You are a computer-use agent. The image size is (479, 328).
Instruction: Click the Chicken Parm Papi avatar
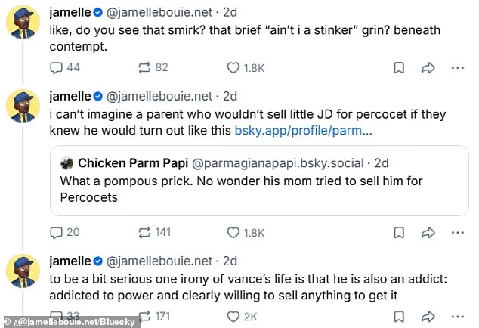66,163
